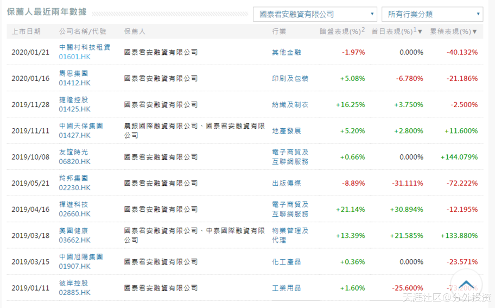Open 彼岸控股 company link
Image resolution: width=495 pixels, height=308 pixels.
click(73, 282)
